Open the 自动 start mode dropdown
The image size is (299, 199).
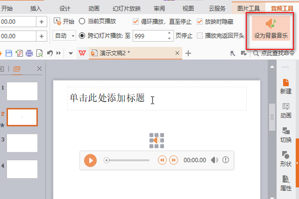click(x=64, y=36)
